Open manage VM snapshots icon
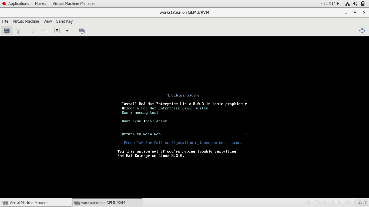Screen dimensions: 369x207 (82, 31)
